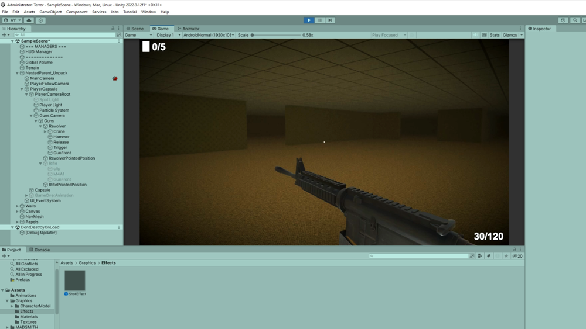Open the Window menu
The image size is (586, 329).
tap(148, 12)
